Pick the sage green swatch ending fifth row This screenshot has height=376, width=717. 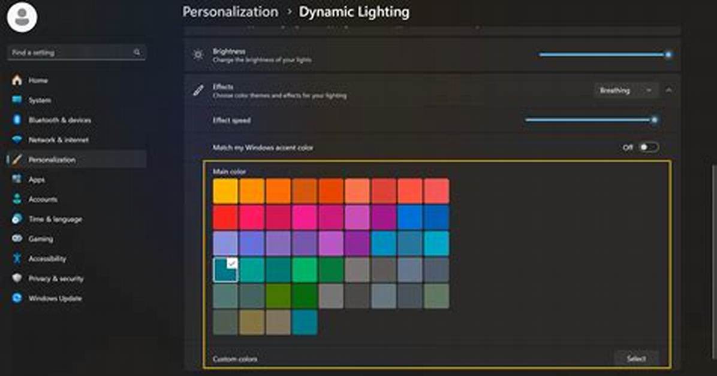(x=436, y=296)
